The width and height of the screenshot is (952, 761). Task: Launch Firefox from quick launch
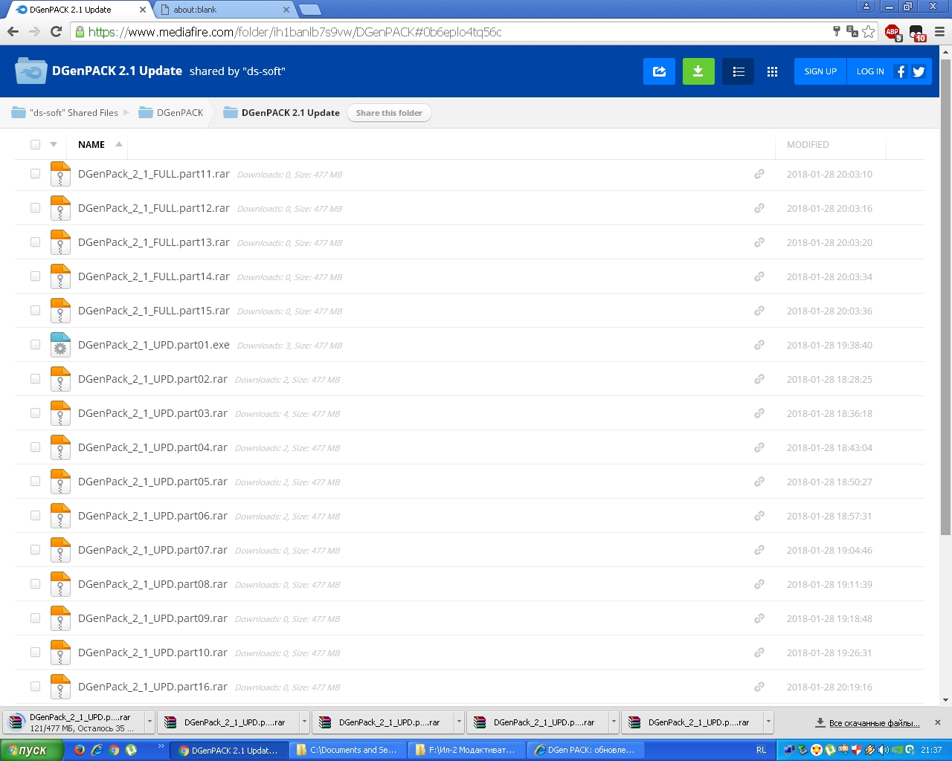pos(80,750)
